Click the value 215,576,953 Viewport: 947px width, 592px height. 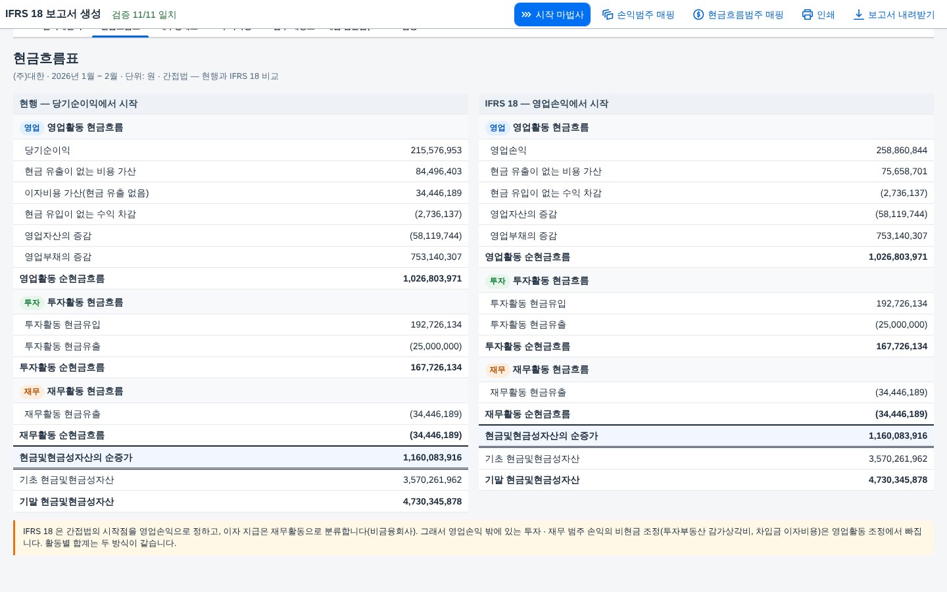tap(436, 150)
